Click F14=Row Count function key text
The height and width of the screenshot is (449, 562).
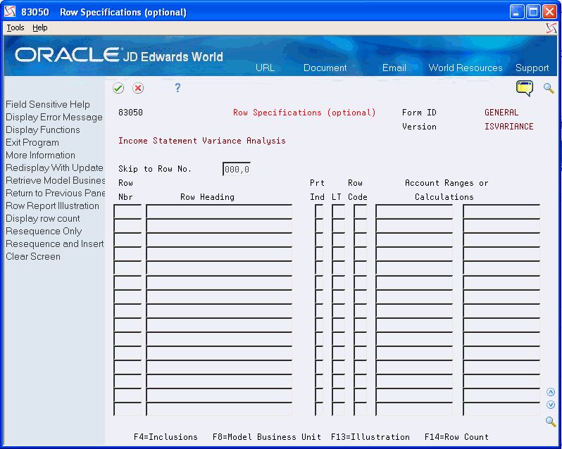tap(456, 437)
